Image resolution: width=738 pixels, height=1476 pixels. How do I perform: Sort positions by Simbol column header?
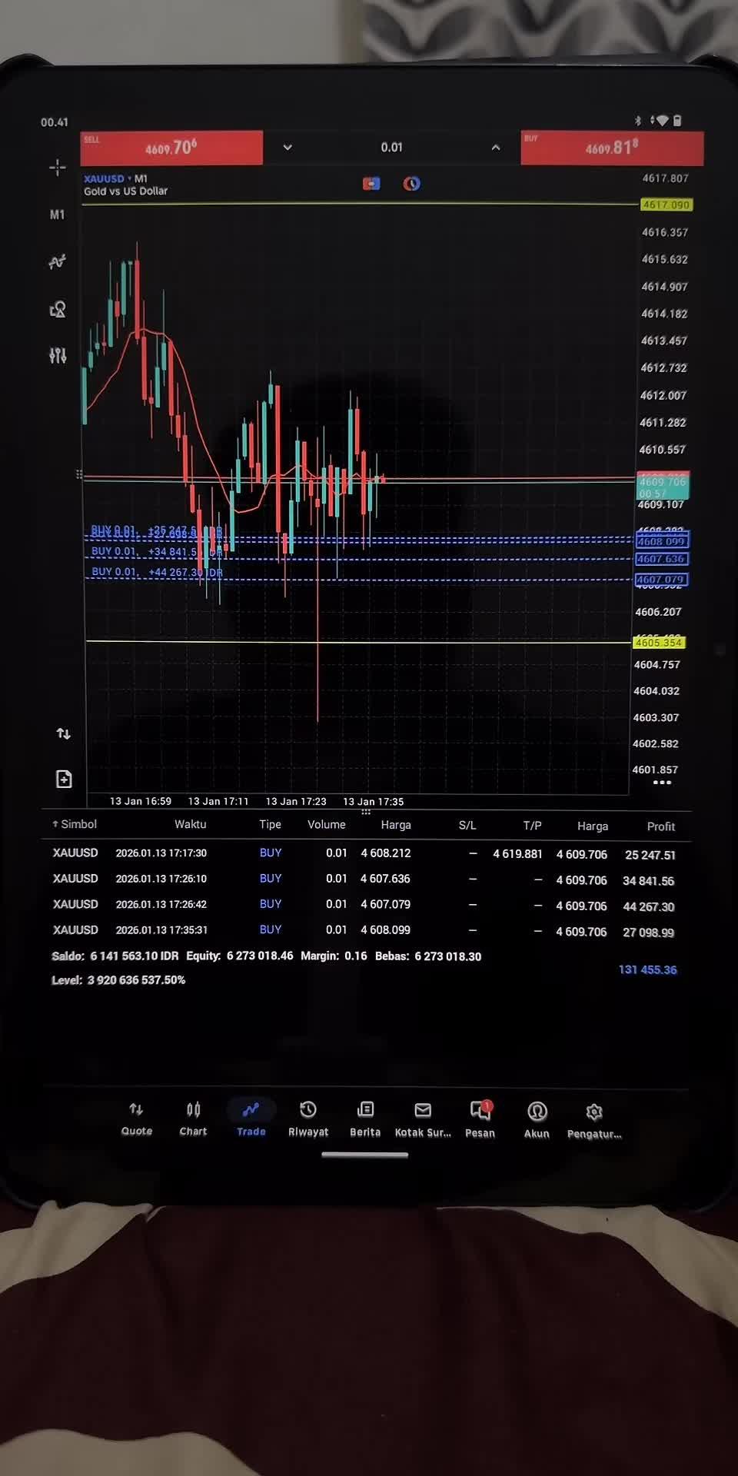coord(75,824)
